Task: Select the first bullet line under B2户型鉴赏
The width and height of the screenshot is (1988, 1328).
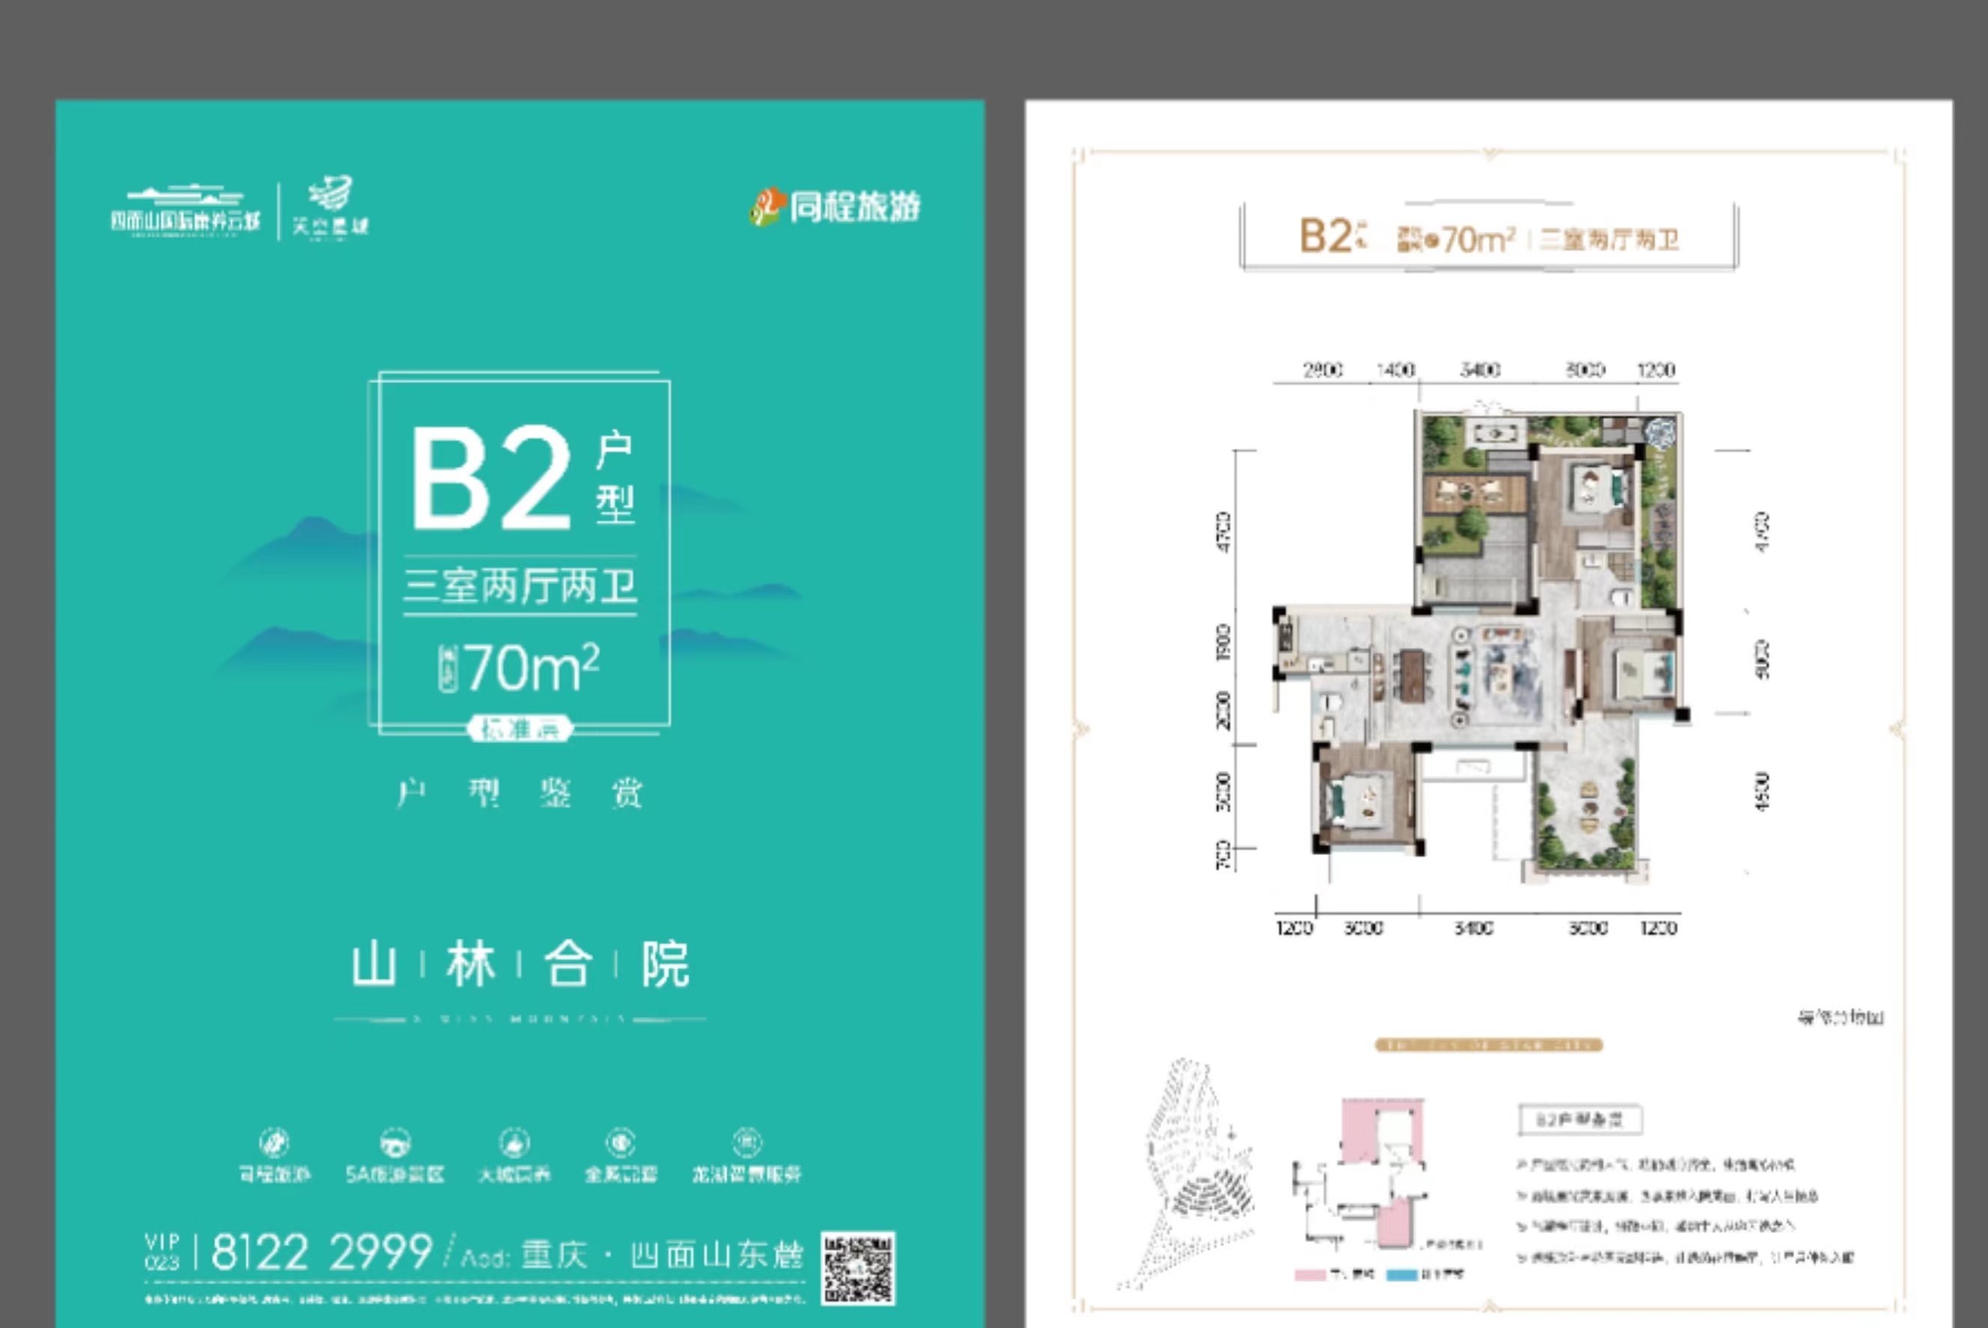Action: pos(1655,1165)
